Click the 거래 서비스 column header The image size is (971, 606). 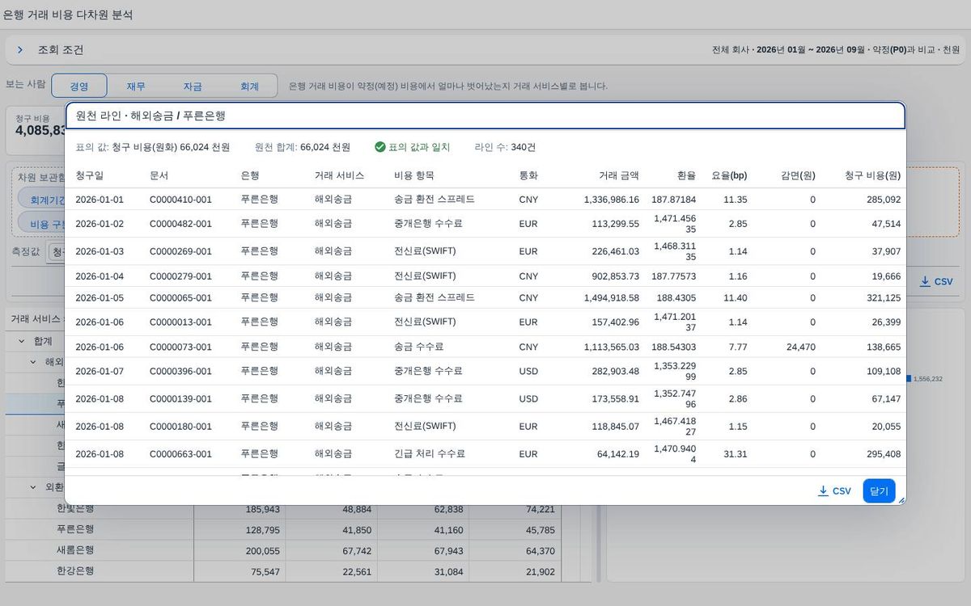(x=340, y=175)
